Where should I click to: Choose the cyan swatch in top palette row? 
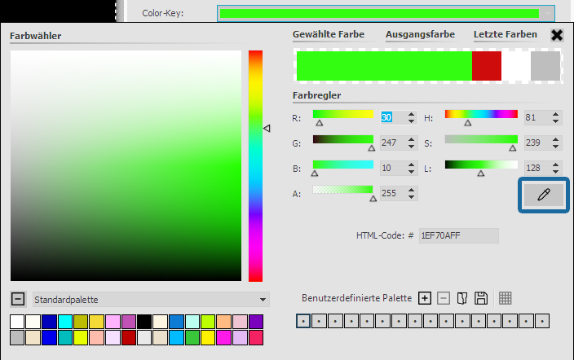[x=65, y=322]
